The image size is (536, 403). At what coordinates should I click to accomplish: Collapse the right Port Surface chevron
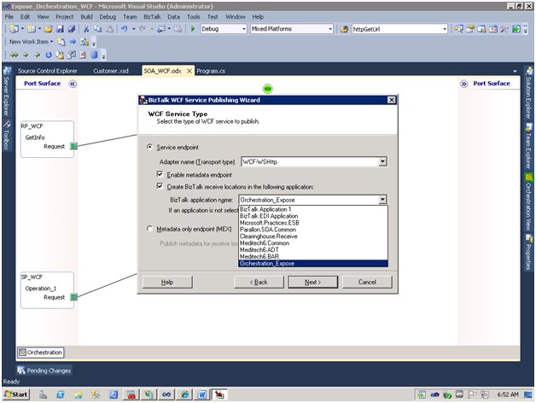pyautogui.click(x=463, y=84)
